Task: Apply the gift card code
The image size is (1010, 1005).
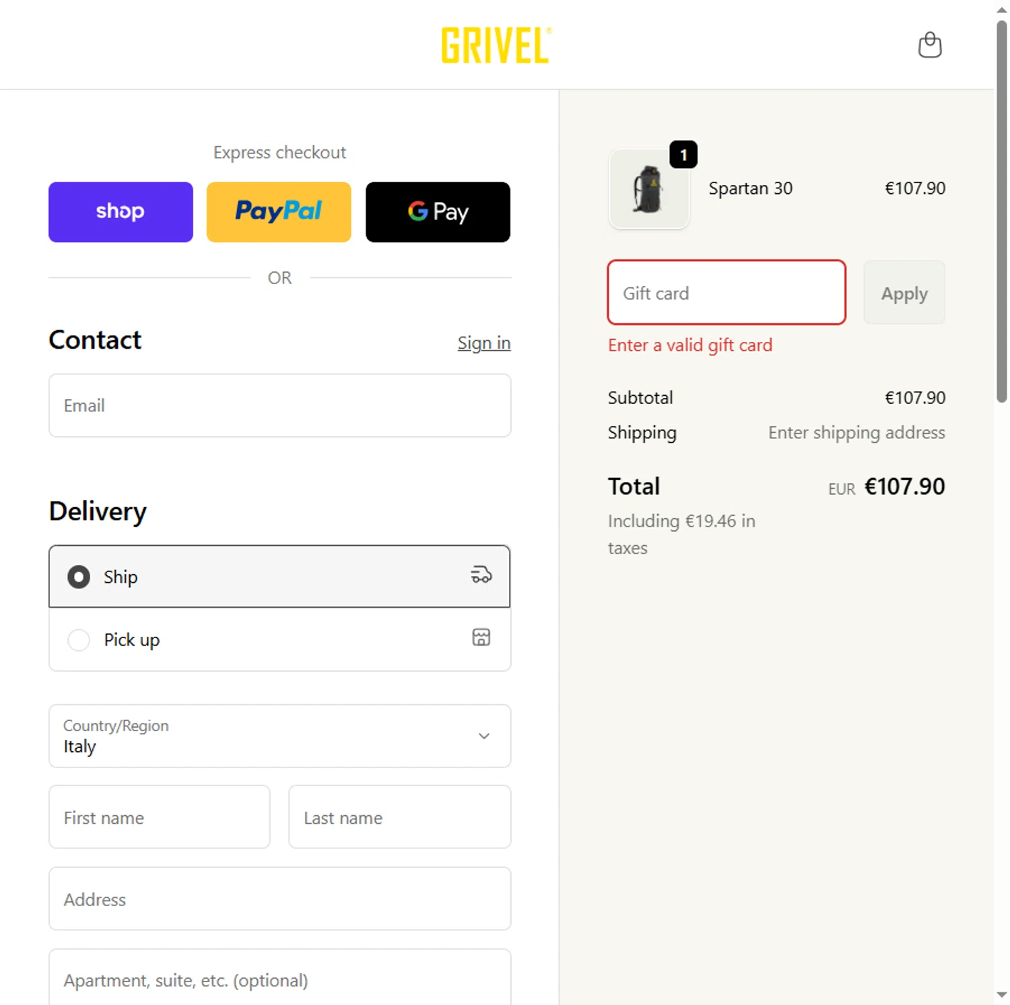Action: tap(904, 293)
